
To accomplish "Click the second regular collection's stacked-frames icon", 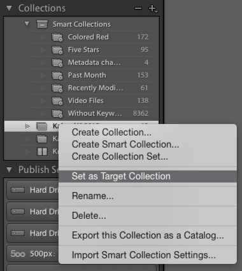I will [x=42, y=139].
